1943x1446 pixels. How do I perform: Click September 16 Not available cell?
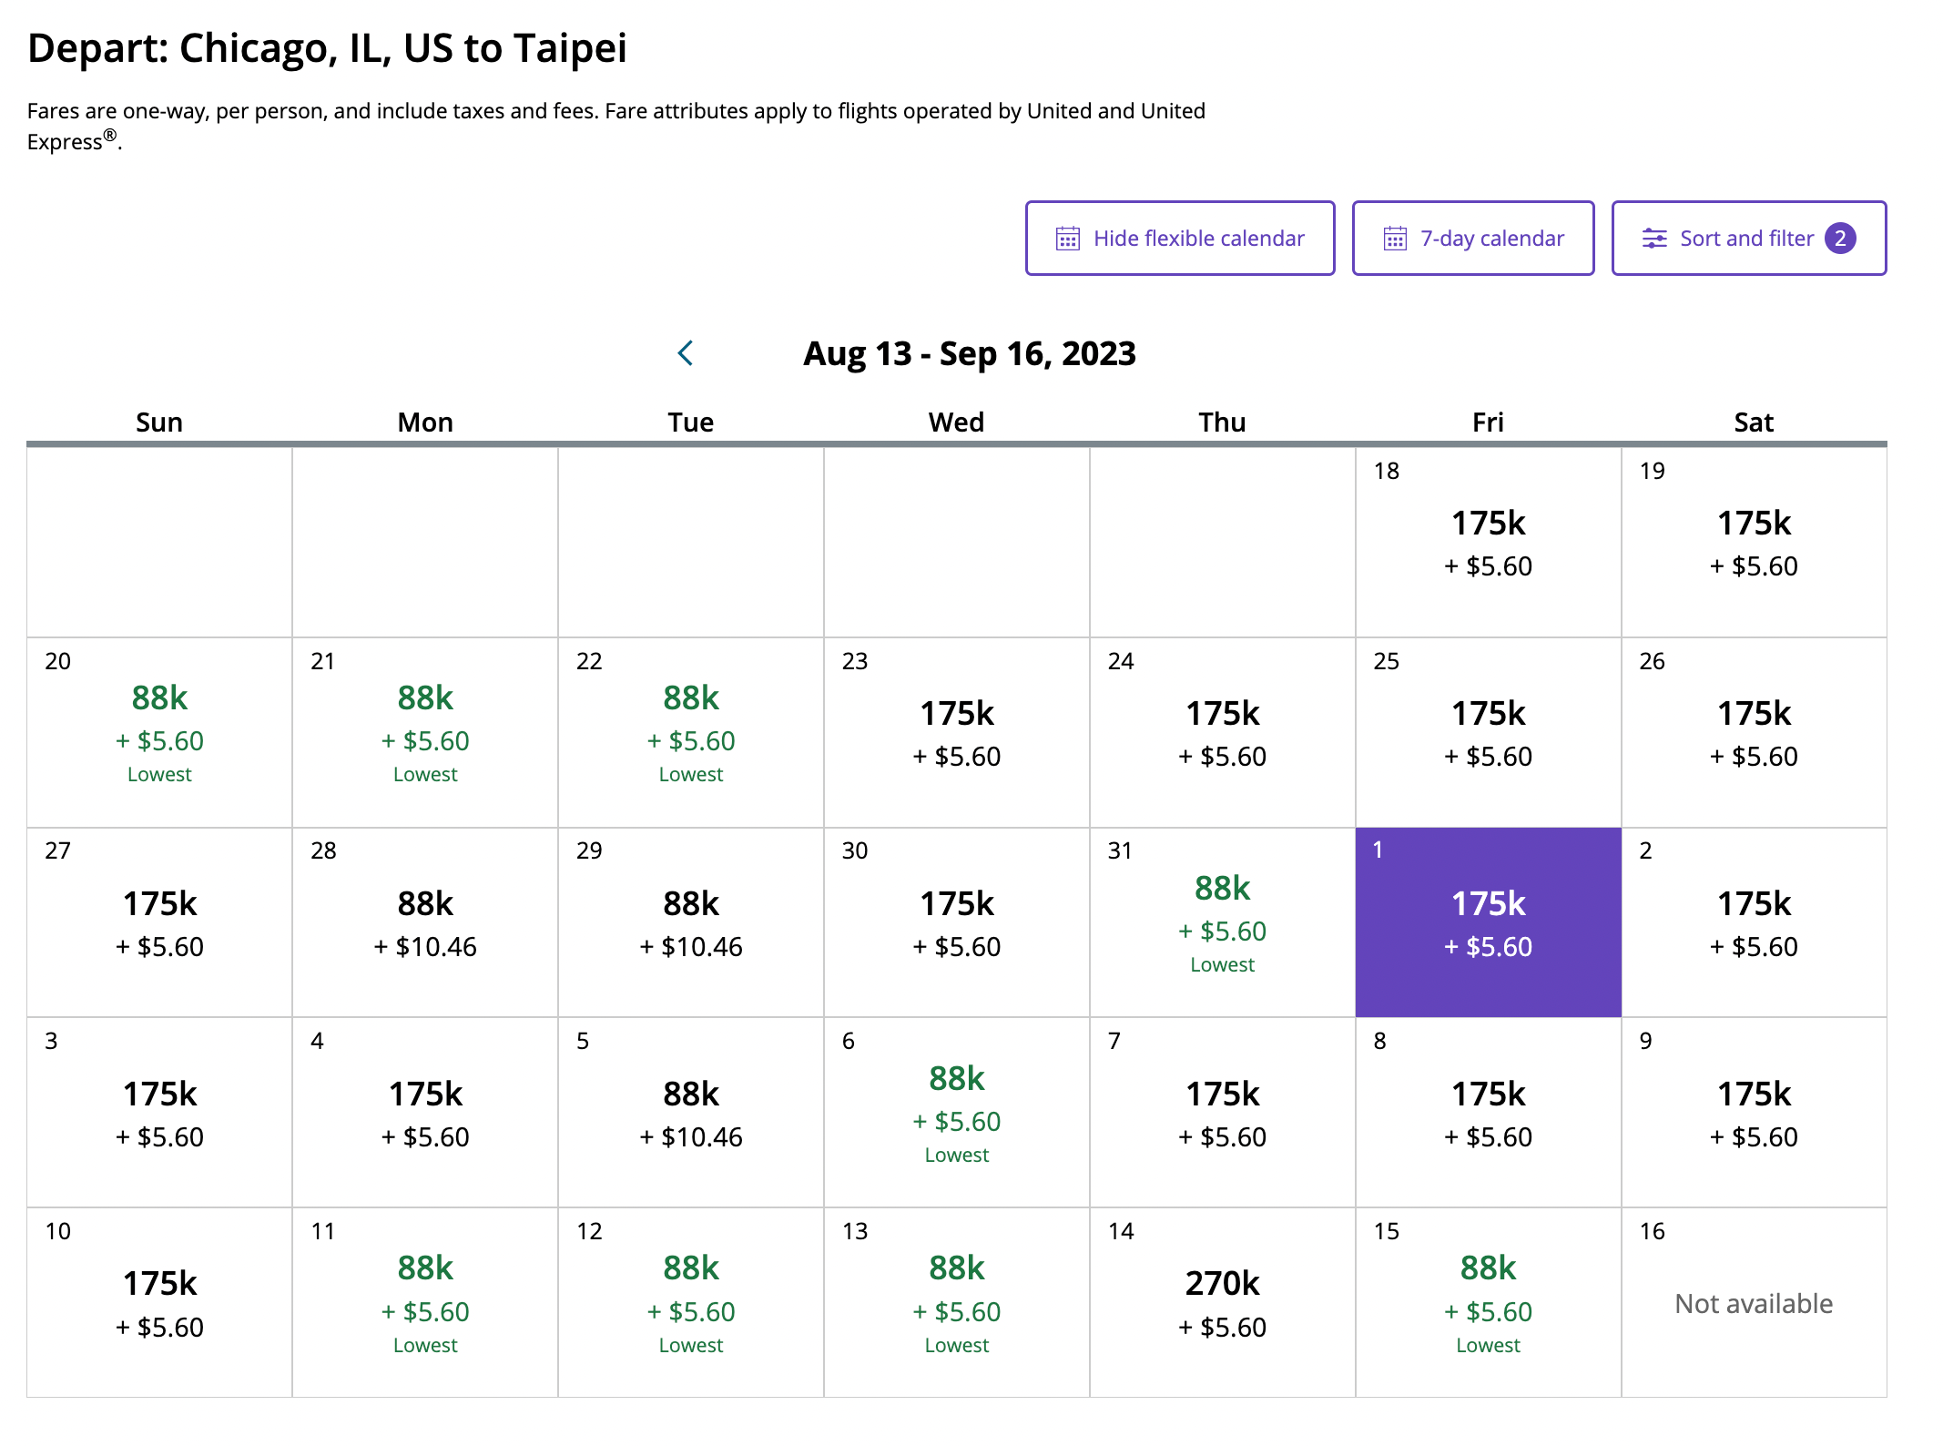click(1754, 1302)
